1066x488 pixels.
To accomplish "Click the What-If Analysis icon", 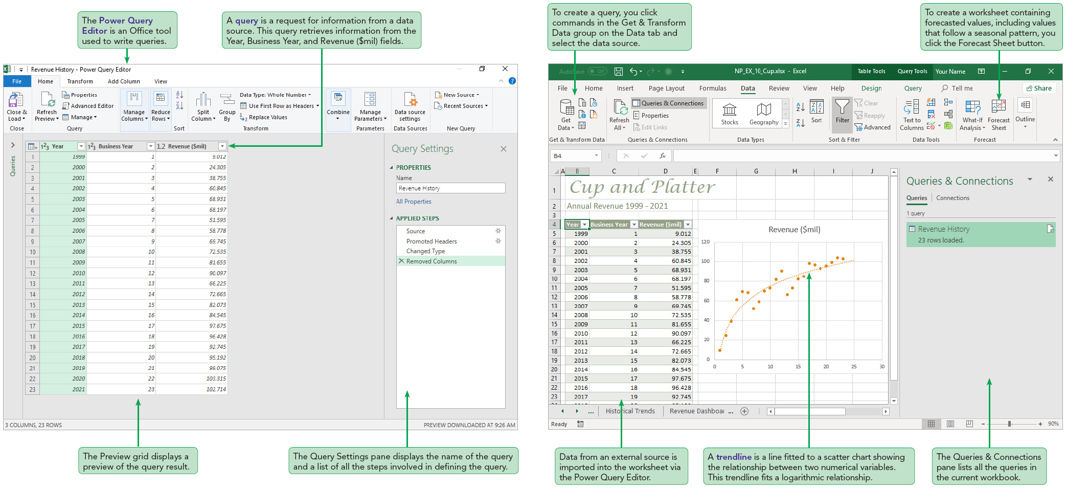I will [972, 107].
